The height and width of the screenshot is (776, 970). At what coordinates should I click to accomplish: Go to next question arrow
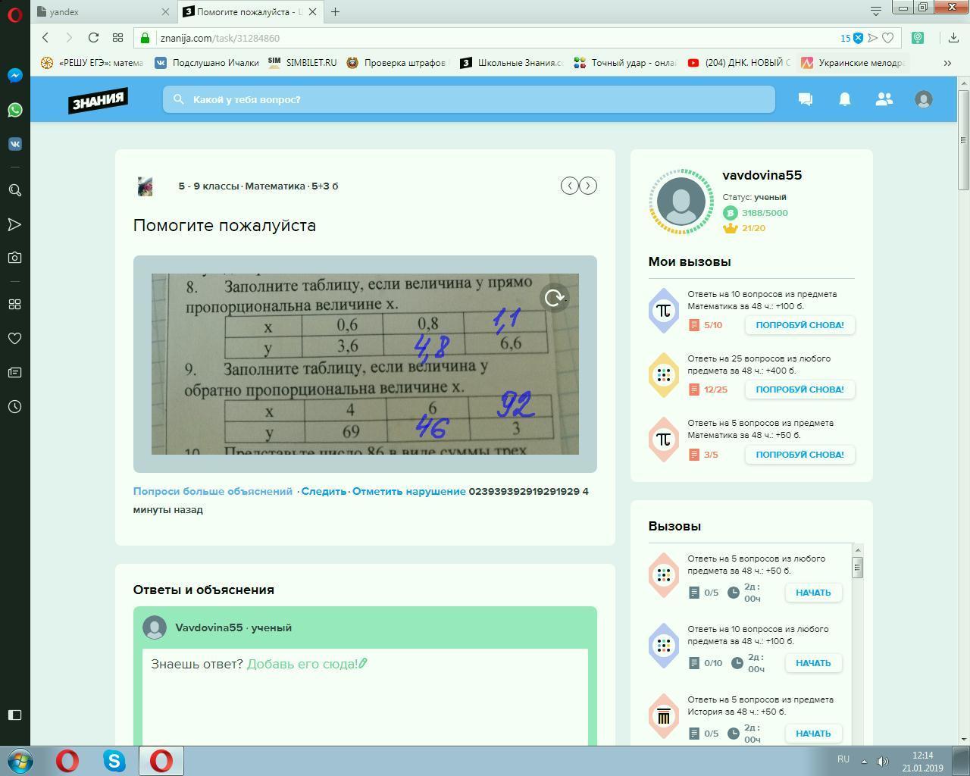(588, 186)
